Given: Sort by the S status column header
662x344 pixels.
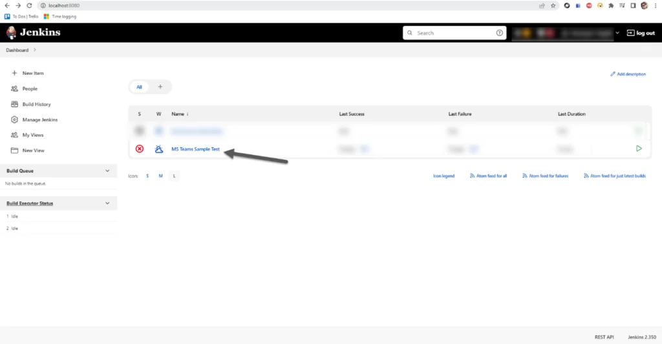Looking at the screenshot, I should tap(140, 114).
